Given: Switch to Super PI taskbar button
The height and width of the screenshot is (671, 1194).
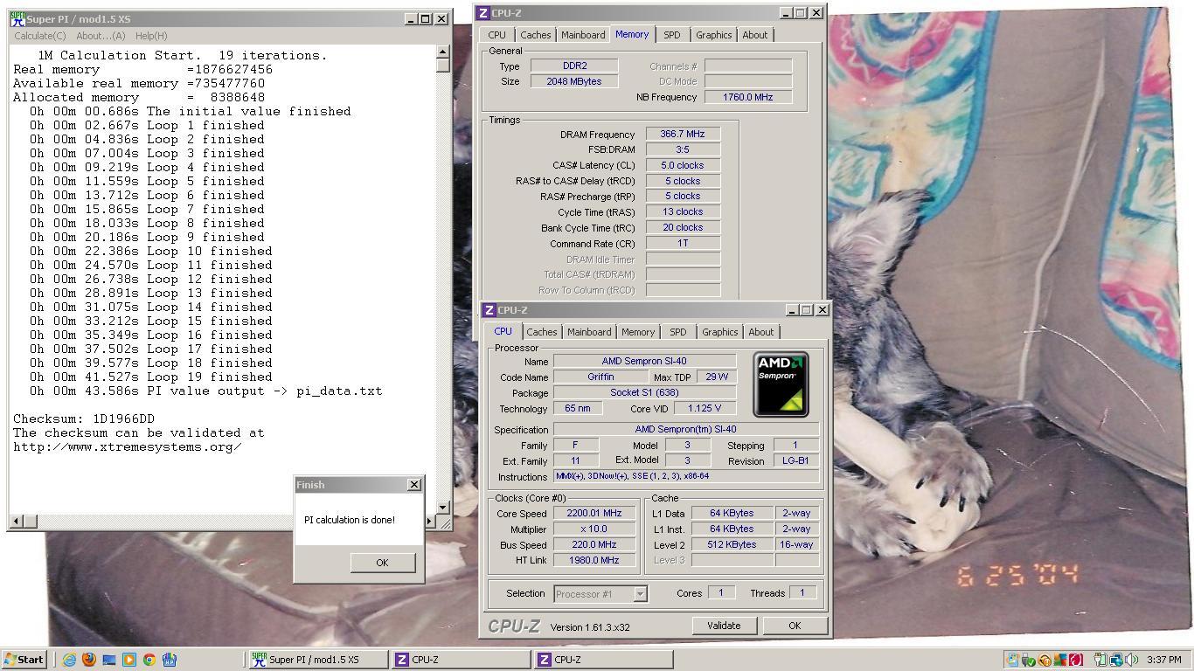Looking at the screenshot, I should [318, 660].
